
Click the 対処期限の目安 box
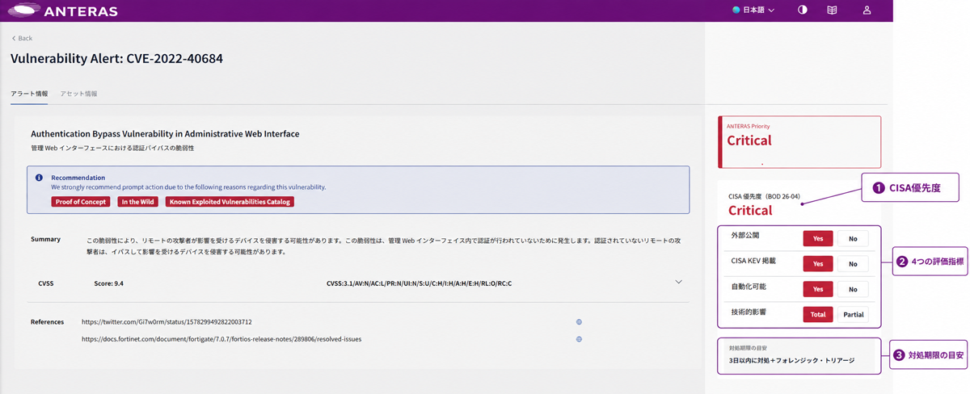click(799, 355)
